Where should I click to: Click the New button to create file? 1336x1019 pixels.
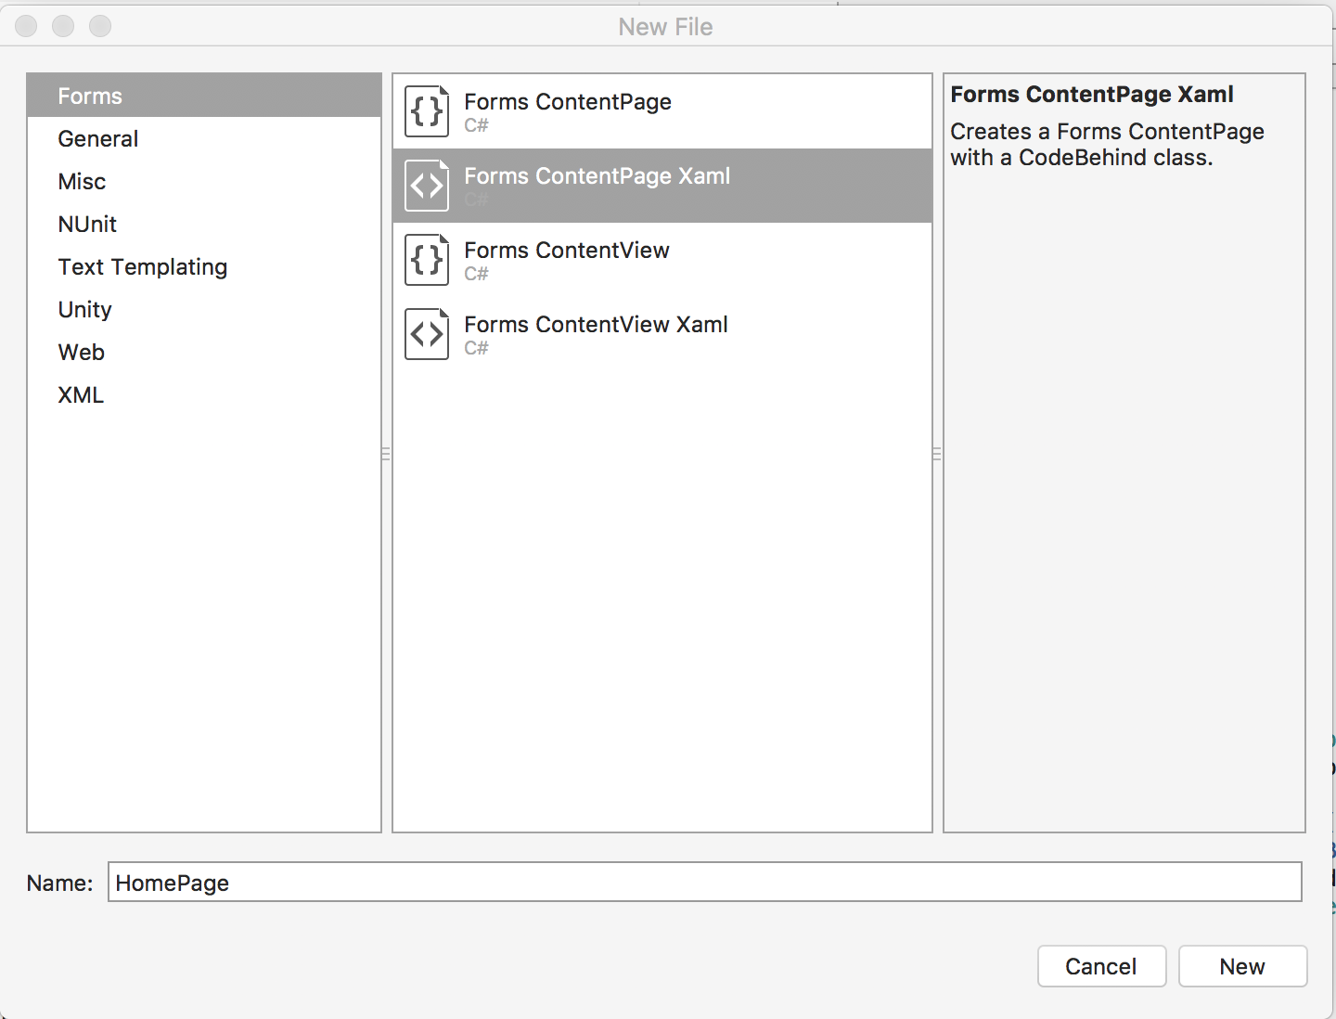(1242, 966)
